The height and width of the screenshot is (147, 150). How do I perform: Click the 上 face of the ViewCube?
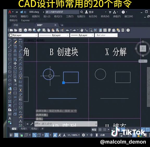click(x=143, y=48)
